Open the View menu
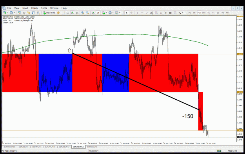Screen dimensions: 245x154 pos(17,8)
